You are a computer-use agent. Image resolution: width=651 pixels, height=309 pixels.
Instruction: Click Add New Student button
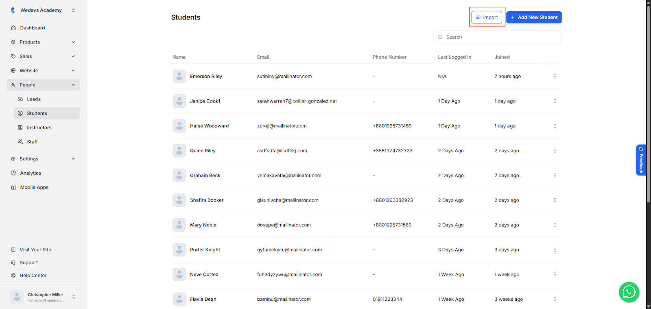(534, 18)
